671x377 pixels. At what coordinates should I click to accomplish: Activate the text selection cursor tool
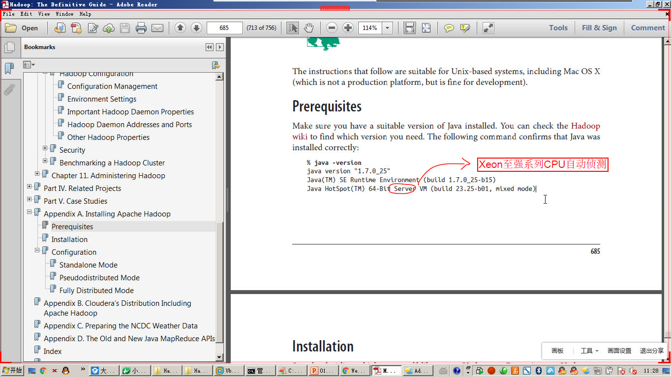[293, 28]
